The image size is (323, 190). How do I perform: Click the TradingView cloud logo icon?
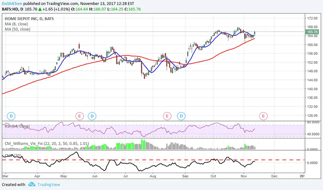(32, 184)
